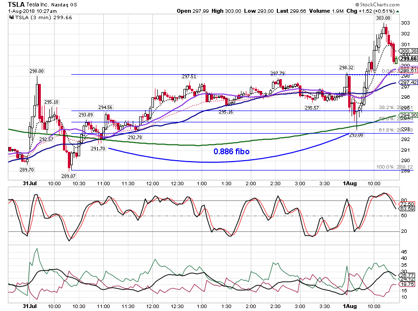Screen dimensions: 418x311
Task: Click the 295.57 price label
Action: (312, 108)
